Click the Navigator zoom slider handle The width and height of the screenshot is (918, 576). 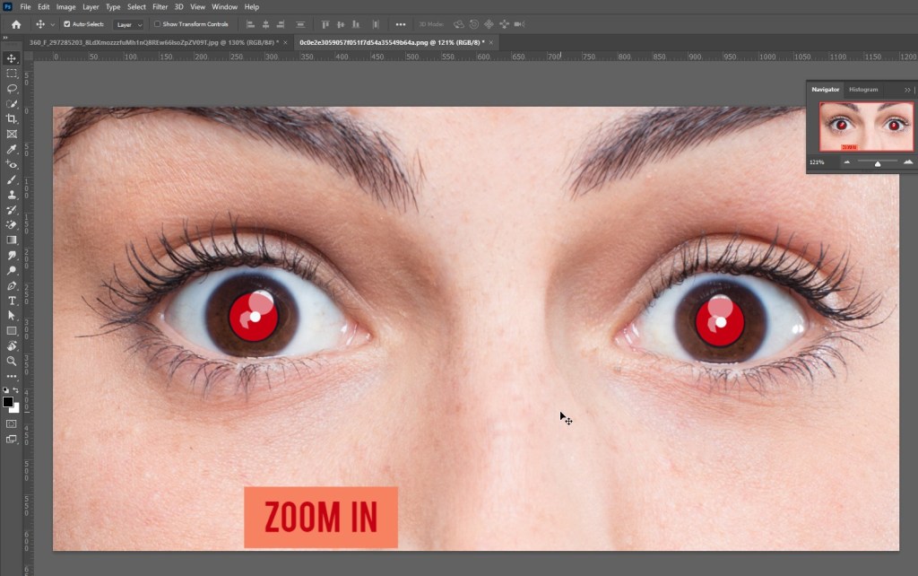(x=878, y=163)
